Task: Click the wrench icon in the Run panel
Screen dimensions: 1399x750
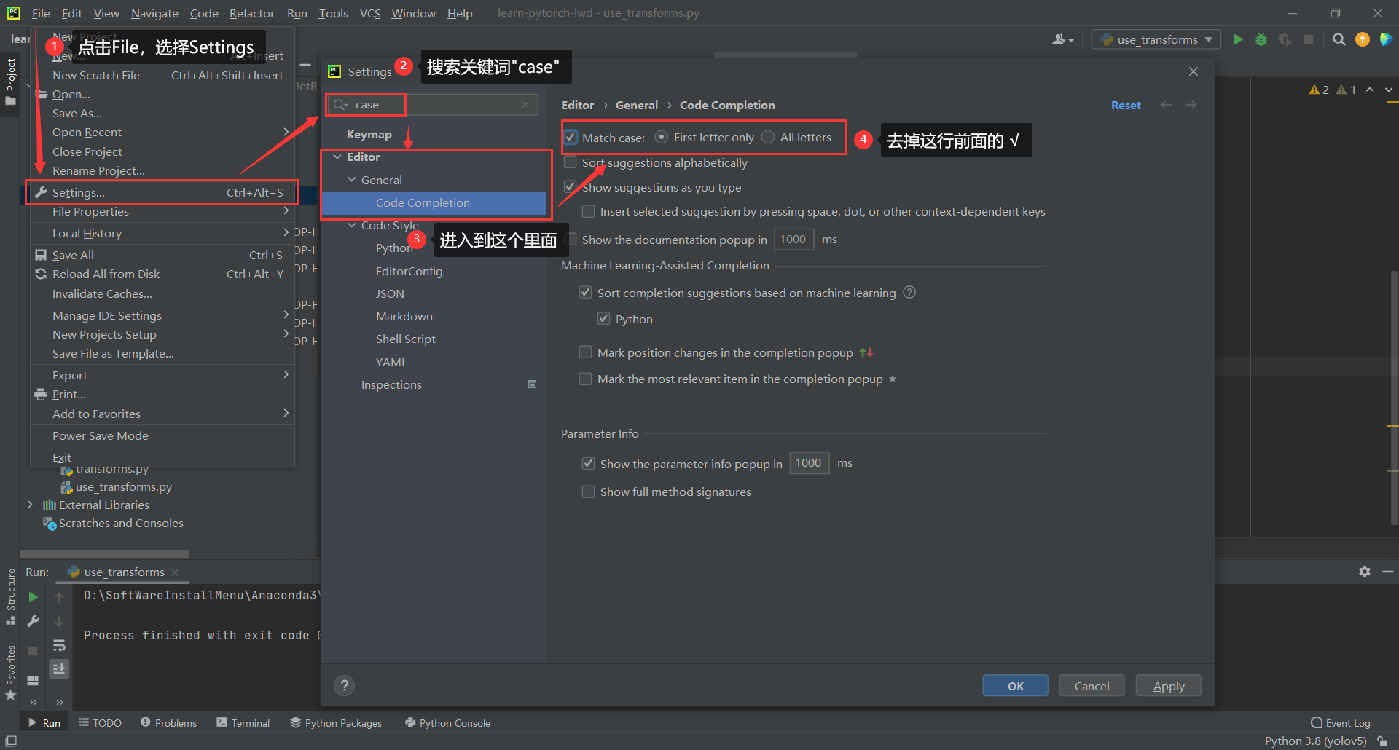Action: [x=33, y=621]
